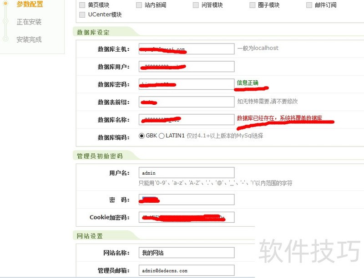
Task: Click the 用户名 field containing admin
Action: point(187,173)
